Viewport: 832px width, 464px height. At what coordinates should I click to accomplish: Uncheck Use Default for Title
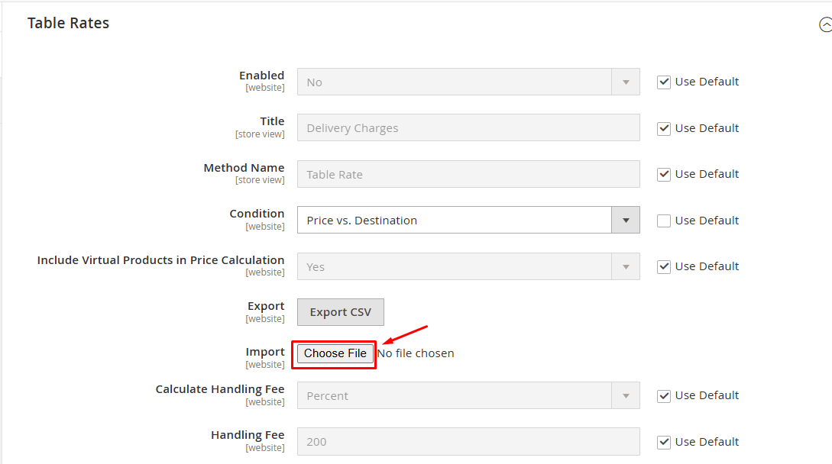point(663,127)
